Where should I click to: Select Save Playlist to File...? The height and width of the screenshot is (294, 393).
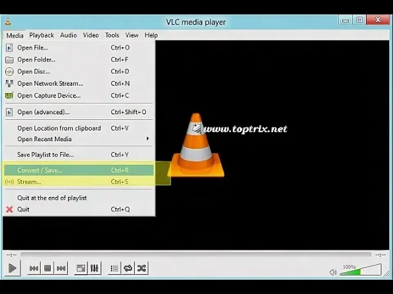tap(79, 155)
